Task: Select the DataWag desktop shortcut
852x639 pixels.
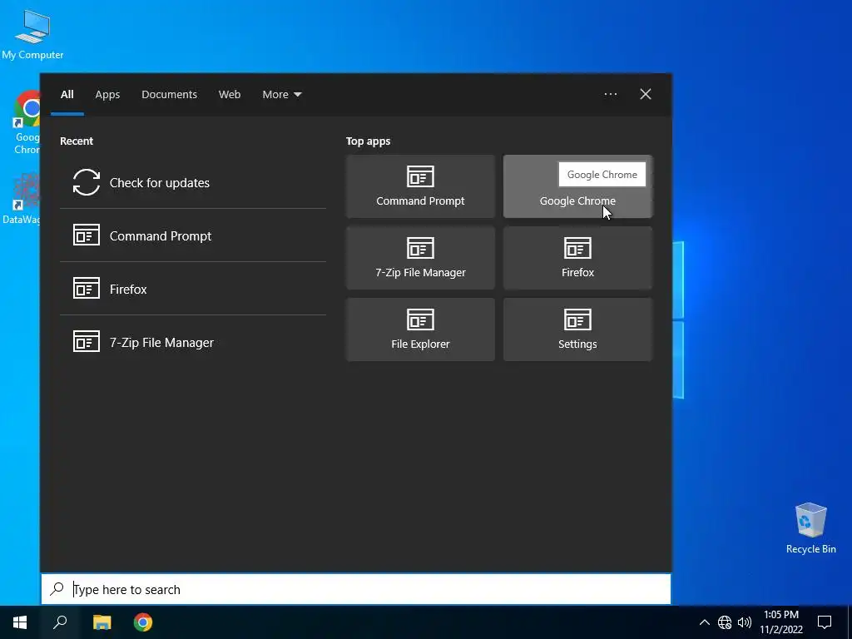Action: (x=21, y=199)
